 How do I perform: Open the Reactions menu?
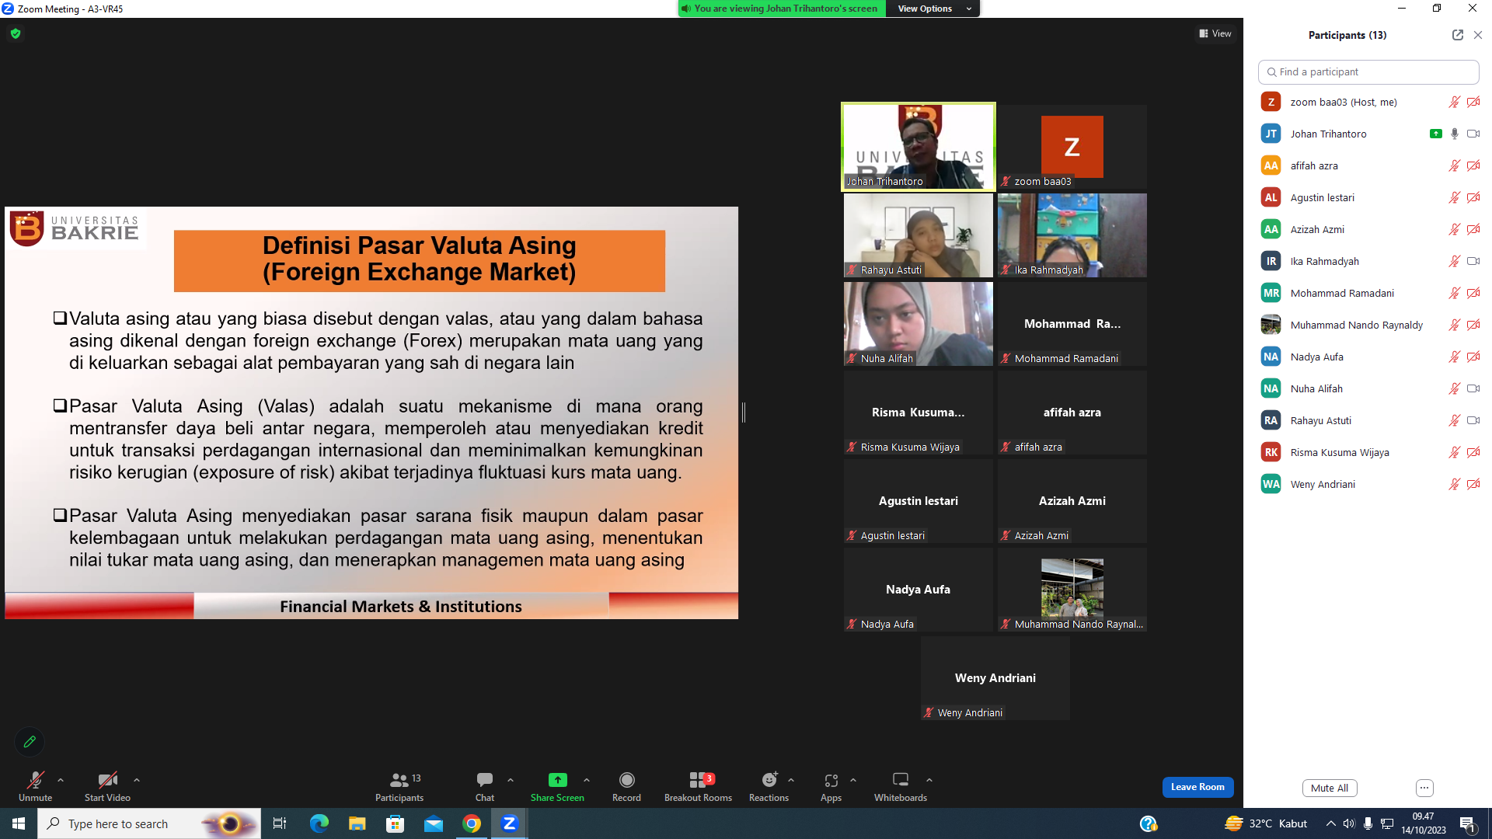769,786
